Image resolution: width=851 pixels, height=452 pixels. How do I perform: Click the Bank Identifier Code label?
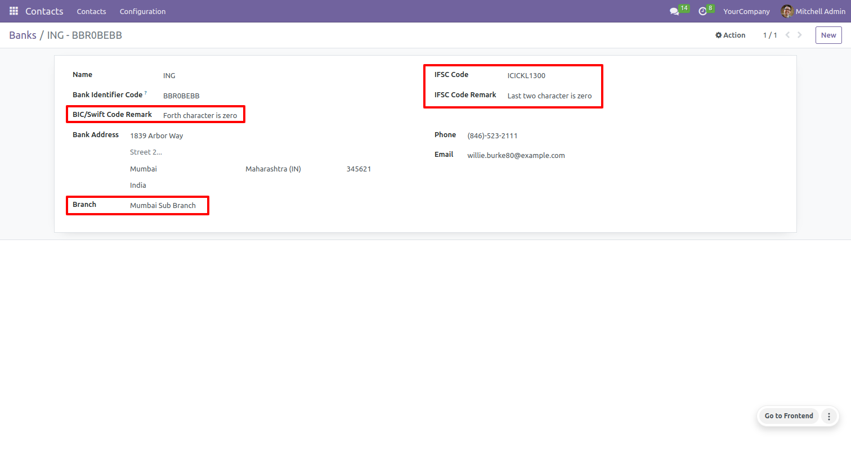tap(108, 94)
